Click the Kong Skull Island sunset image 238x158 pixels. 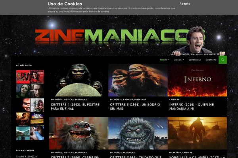197,133
